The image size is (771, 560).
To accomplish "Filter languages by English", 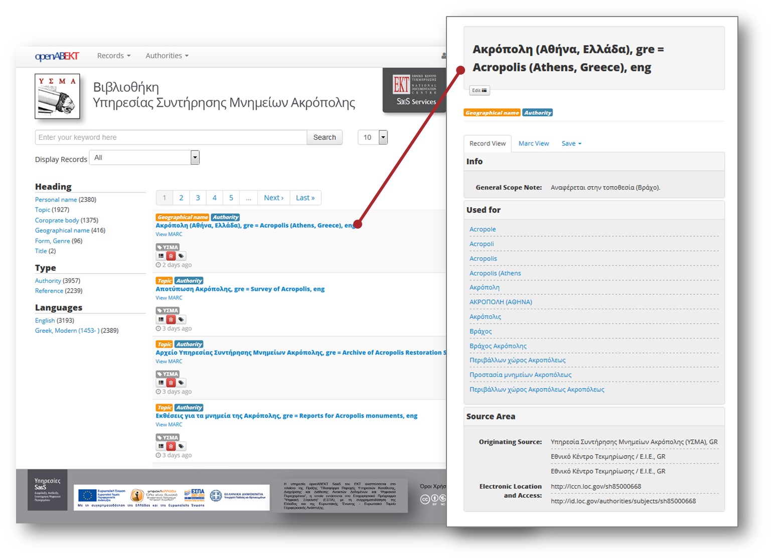I will pos(45,320).
